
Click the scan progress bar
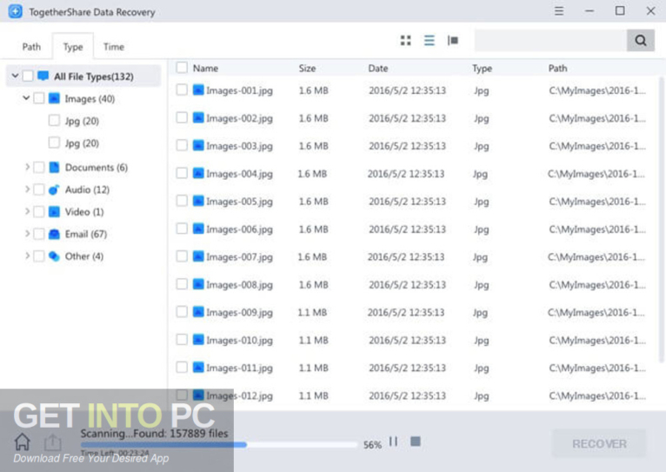219,444
